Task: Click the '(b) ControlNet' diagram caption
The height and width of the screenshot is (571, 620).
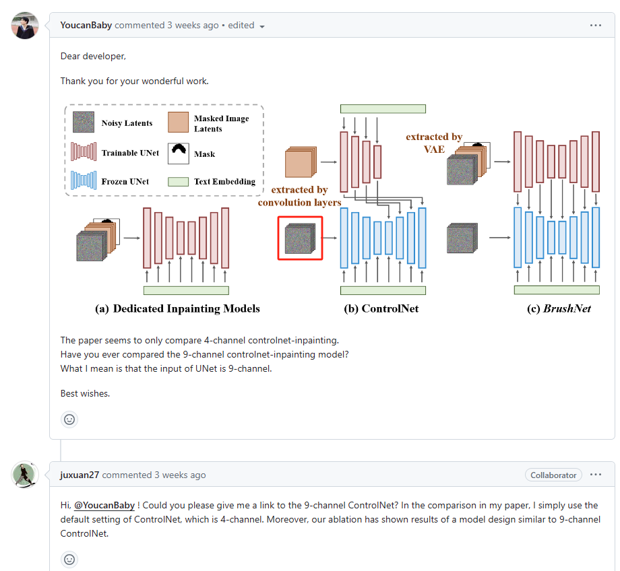Action: pos(381,308)
